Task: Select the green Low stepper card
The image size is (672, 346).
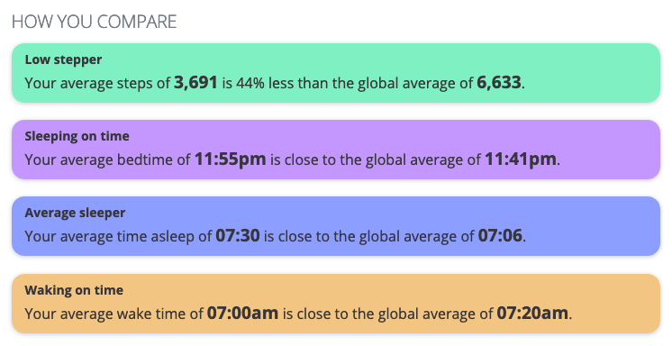Action: point(336,72)
